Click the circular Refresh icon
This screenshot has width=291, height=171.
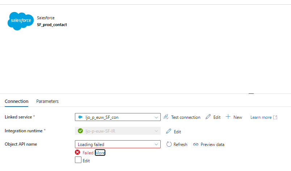click(x=169, y=144)
